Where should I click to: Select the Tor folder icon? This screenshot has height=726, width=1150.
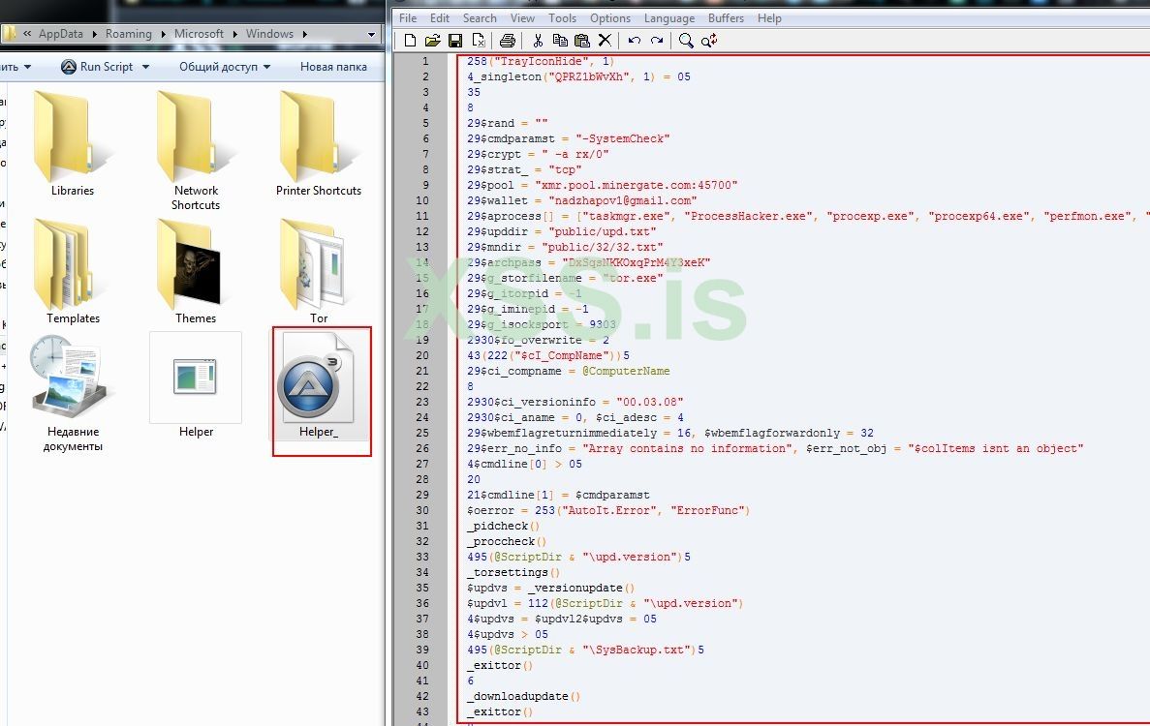(319, 263)
